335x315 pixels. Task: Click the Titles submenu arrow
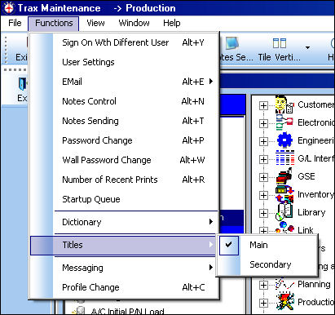[x=211, y=245]
